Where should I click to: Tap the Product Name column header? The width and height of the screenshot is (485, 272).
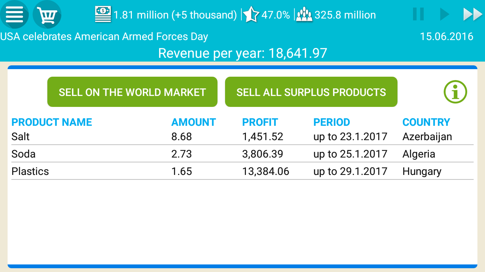click(52, 122)
